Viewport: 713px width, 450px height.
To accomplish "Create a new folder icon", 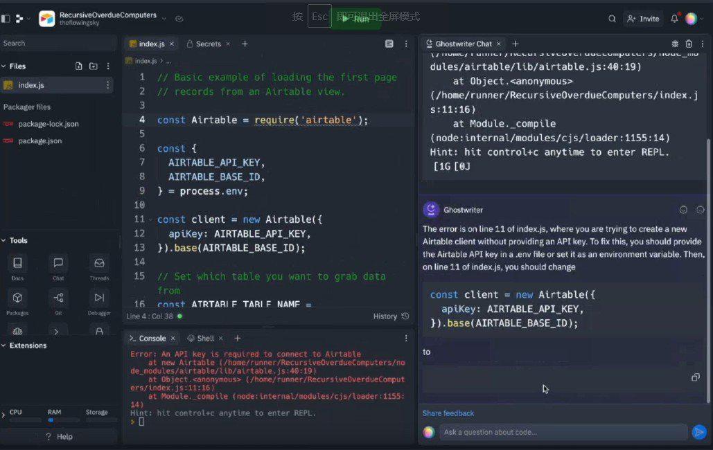I will coord(94,66).
